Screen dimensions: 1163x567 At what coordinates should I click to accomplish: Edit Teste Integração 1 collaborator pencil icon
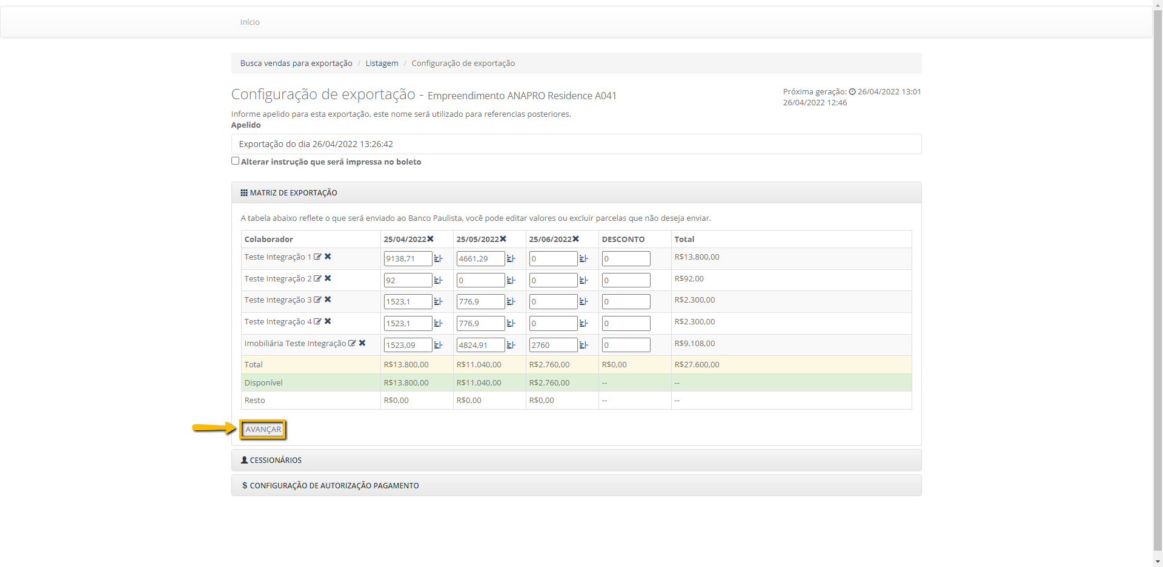click(x=317, y=257)
